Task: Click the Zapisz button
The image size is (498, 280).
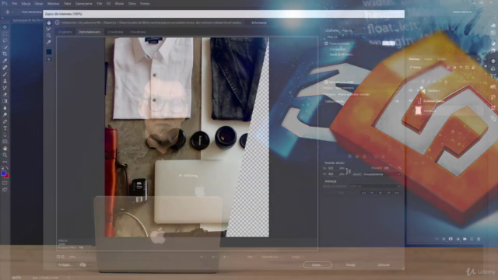Action: pos(317,264)
